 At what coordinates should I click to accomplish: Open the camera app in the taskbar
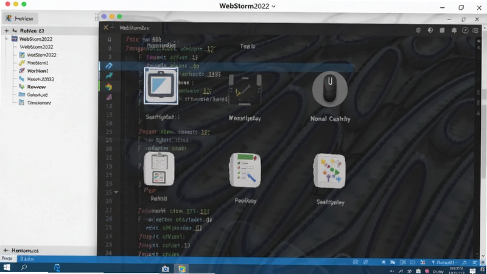point(165,269)
